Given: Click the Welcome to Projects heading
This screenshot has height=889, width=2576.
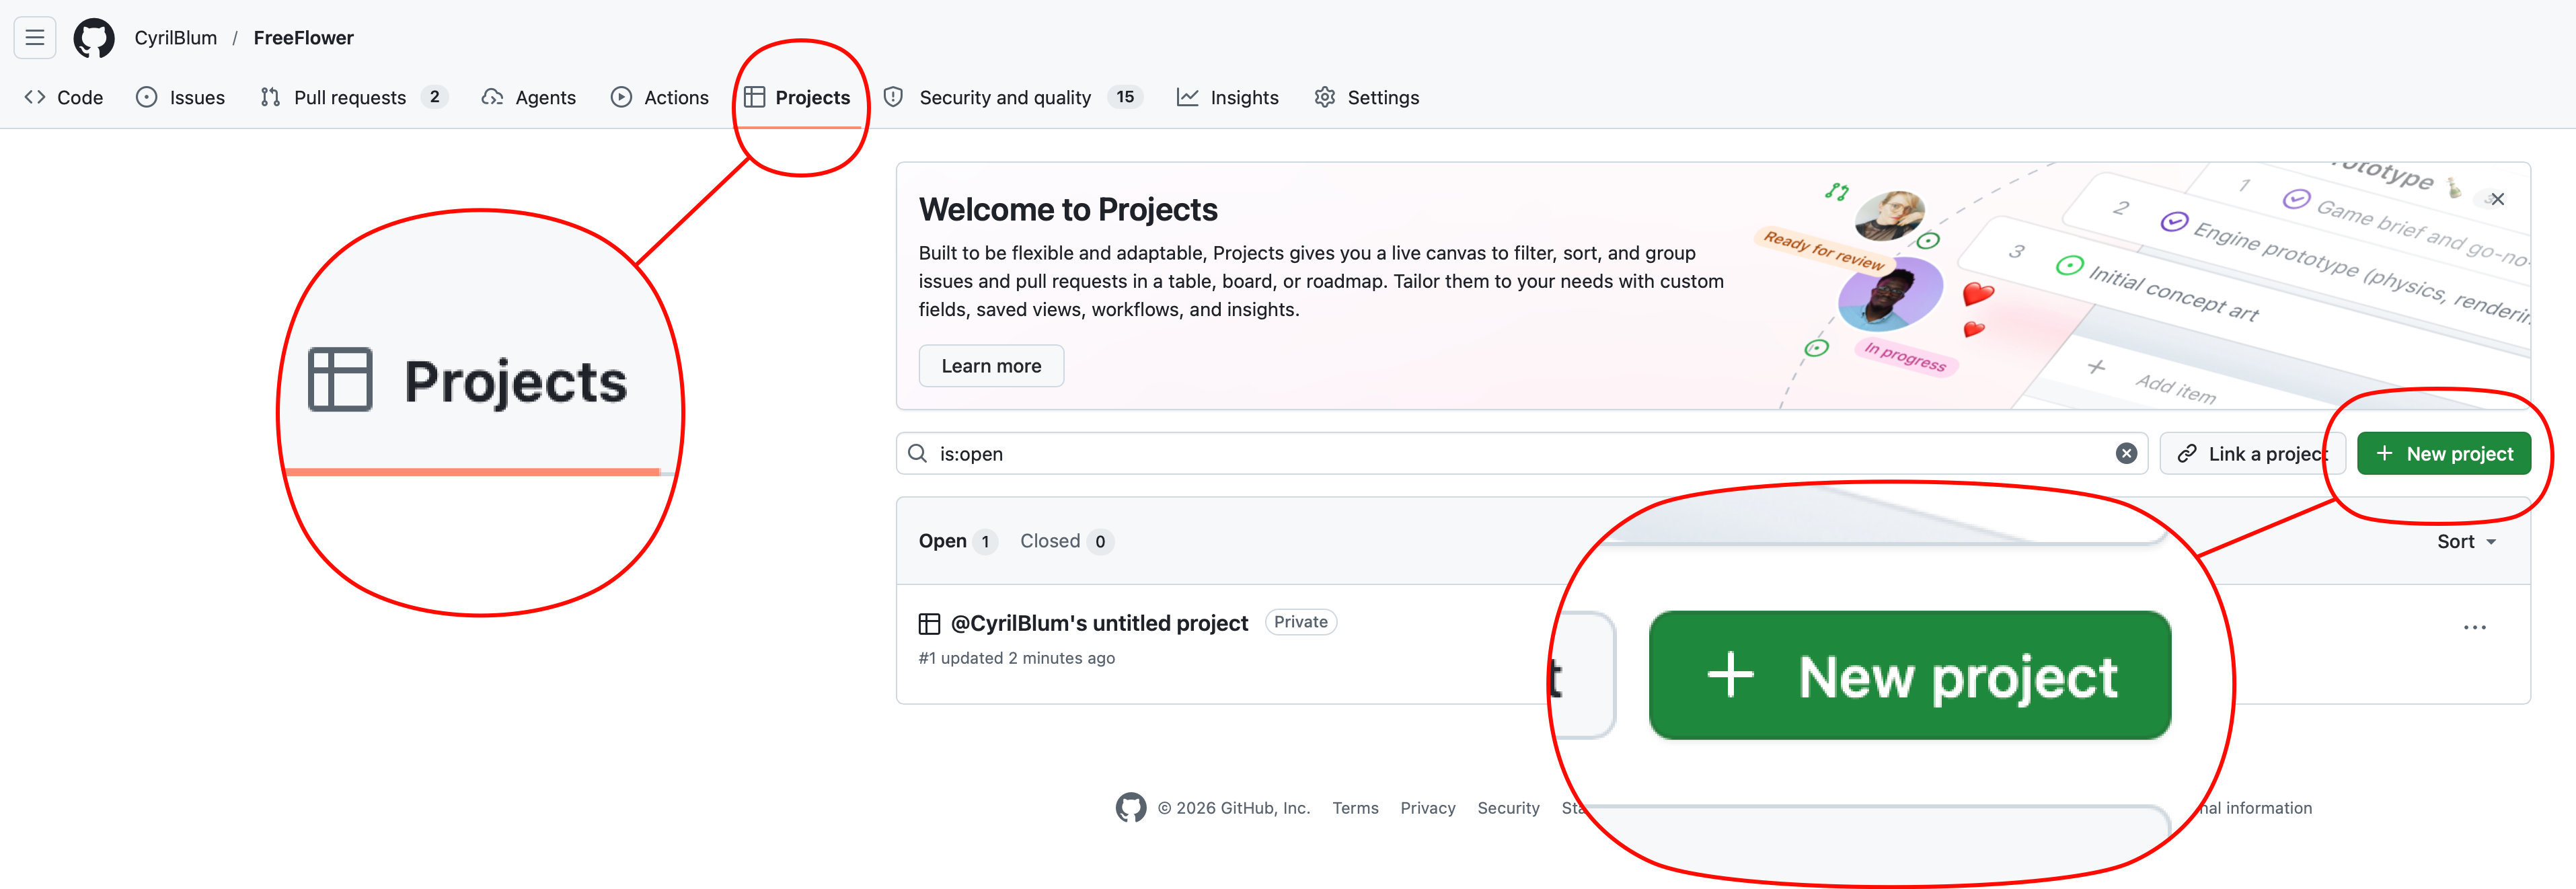Looking at the screenshot, I should pos(1067,209).
